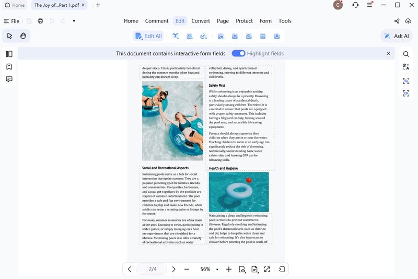Select the arrow cursor tool
Screen dimensions: 418x279
[x=9, y=36]
